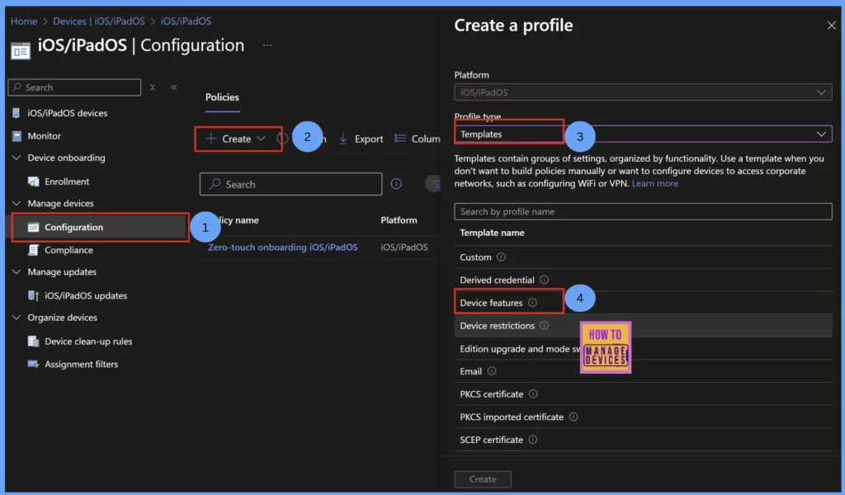Click the Device clean-up rules icon
This screenshot has height=495, width=845.
[x=33, y=341]
